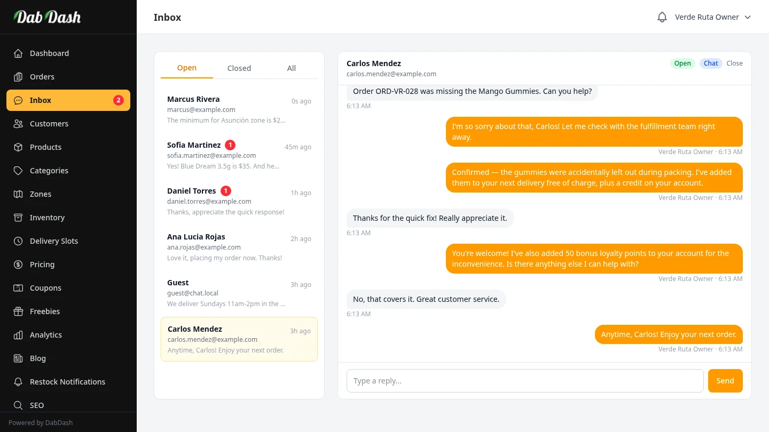Screen dimensions: 769x432
Task: Click the Analytics bar chart icon
Action: 18,335
